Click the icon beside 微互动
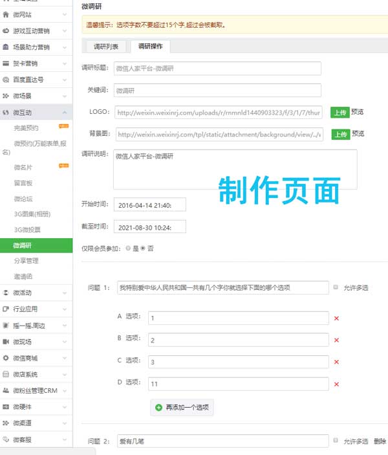388x455 pixels. pyautogui.click(x=6, y=113)
